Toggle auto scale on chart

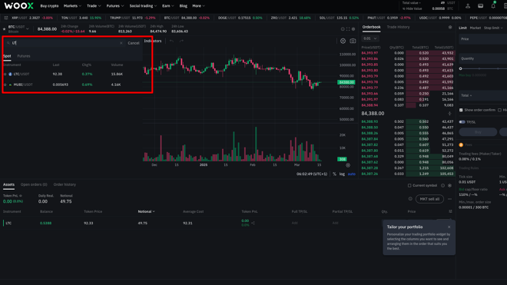coord(352,174)
